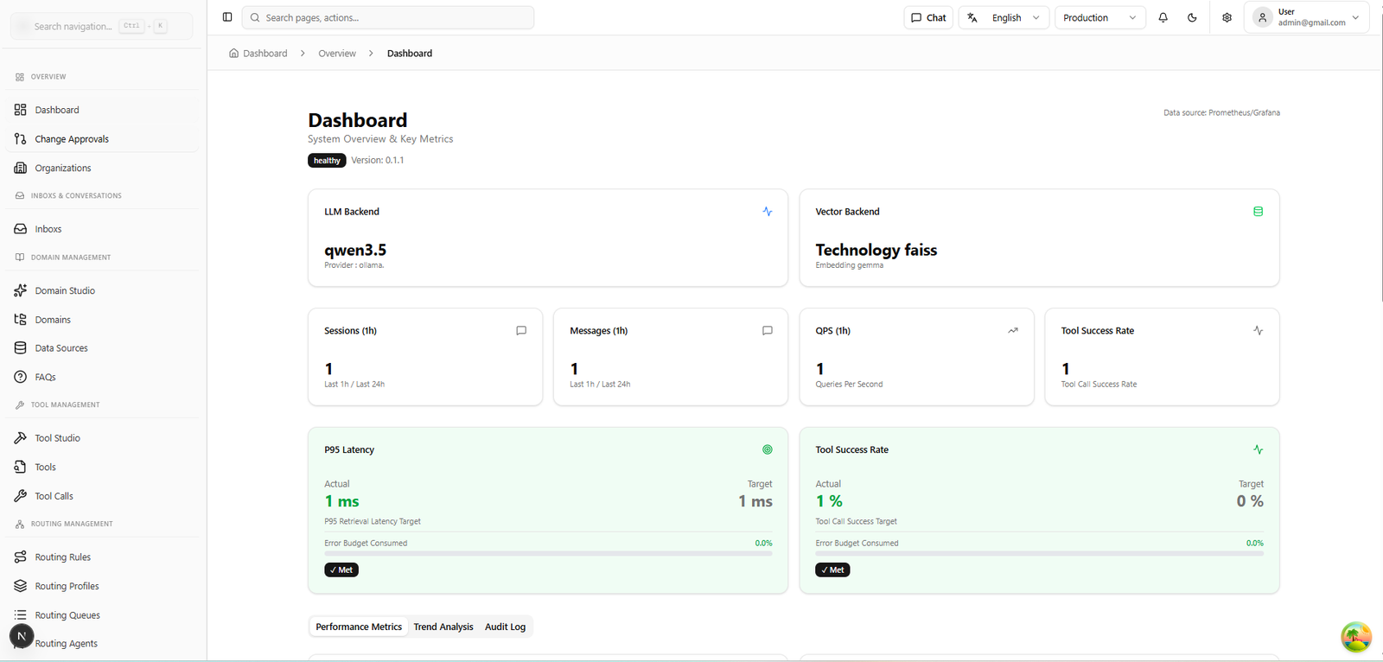The height and width of the screenshot is (662, 1383).
Task: Click the Tool Calls wrench icon
Action: [x=21, y=496]
